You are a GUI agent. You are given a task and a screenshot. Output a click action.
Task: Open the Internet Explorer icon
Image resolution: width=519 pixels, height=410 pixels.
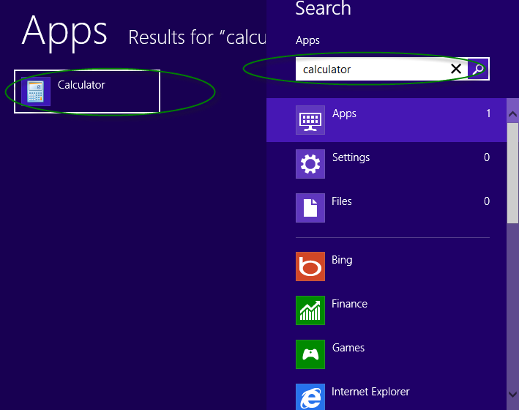[x=310, y=397]
